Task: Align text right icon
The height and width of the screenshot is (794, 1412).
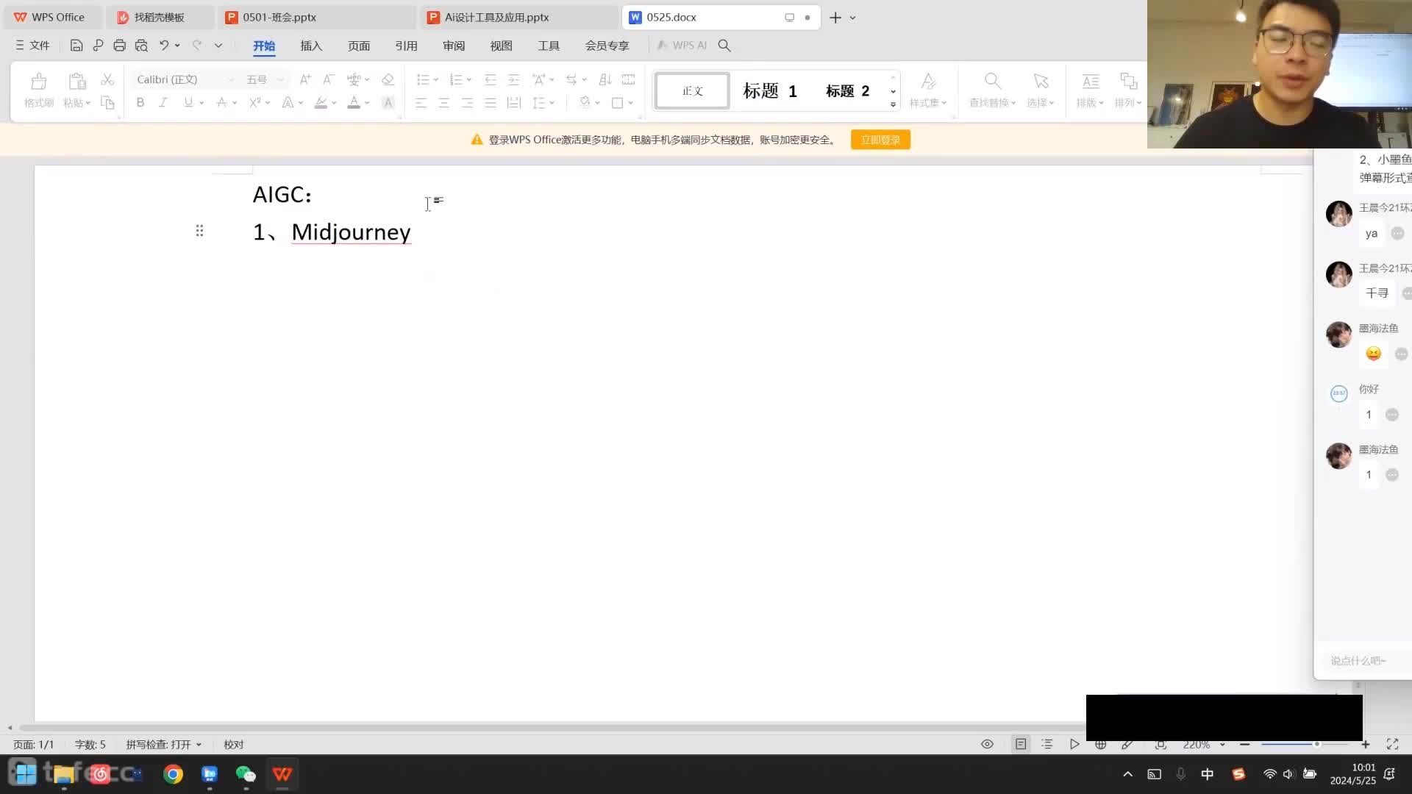Action: tap(468, 103)
